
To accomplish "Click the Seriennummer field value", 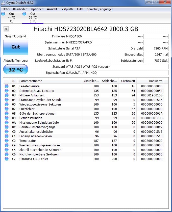I will 88,42.
